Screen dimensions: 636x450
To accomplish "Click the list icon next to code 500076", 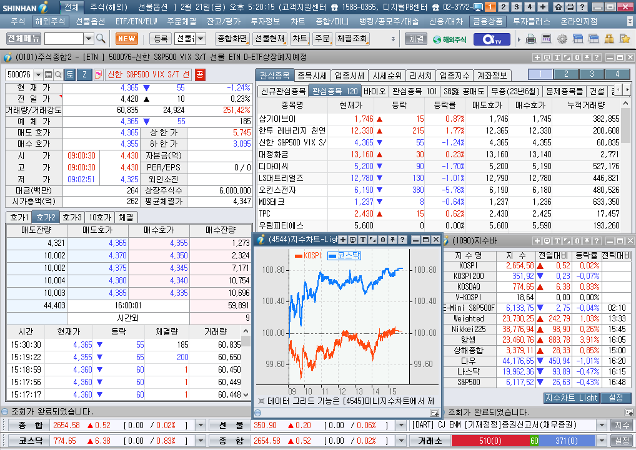I will coord(48,74).
